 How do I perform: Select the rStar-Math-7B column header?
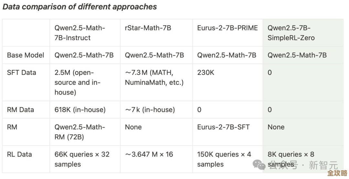[148, 28]
